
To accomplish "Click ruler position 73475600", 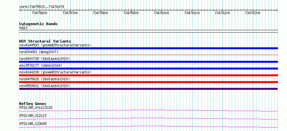I will pyautogui.click(x=40, y=13).
